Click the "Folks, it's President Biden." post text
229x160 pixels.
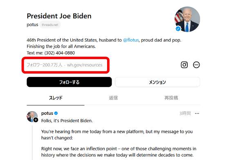pos(67,121)
